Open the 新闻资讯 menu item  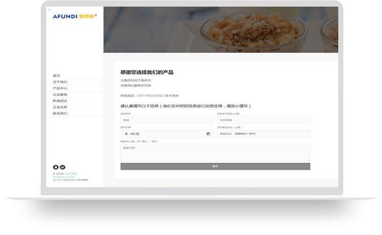point(60,101)
